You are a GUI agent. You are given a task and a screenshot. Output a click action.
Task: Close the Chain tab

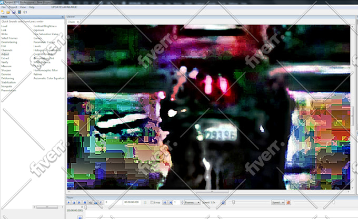click(x=78, y=22)
